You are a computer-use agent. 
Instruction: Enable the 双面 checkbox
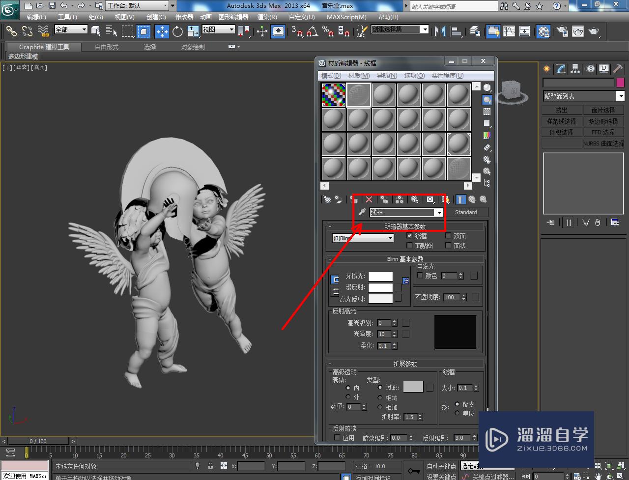click(x=448, y=236)
